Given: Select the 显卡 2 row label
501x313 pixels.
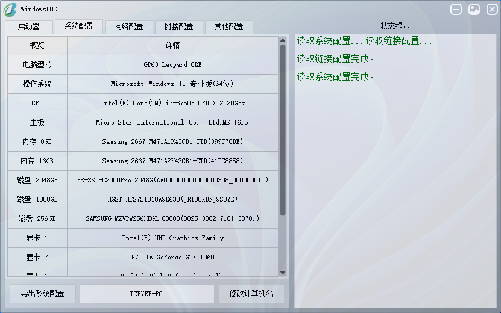Looking at the screenshot, I should click(x=37, y=257).
